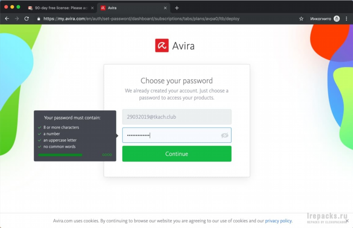
Task: Click the GOOD strength label
Action: click(x=107, y=155)
